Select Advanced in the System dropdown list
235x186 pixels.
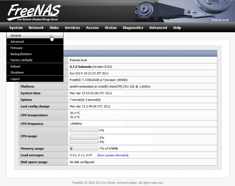click(x=35, y=42)
